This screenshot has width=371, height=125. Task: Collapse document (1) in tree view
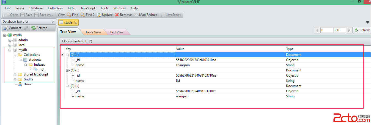click(x=67, y=70)
